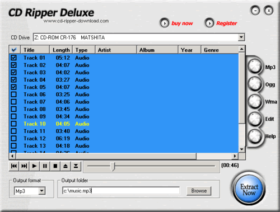Skip to previous track button

[x=14, y=166]
